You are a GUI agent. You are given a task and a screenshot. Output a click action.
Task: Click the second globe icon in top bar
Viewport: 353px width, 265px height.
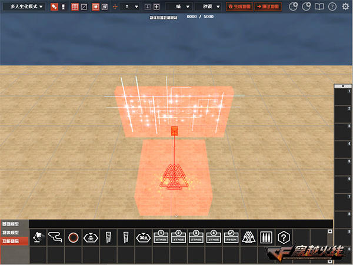(x=306, y=6)
